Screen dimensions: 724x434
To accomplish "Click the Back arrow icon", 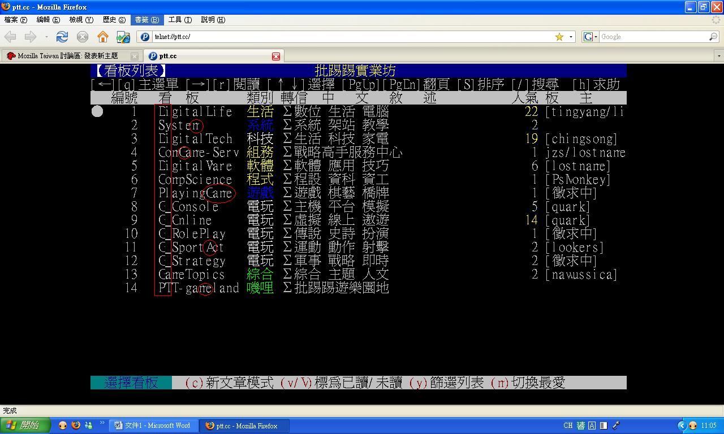I will coord(11,37).
